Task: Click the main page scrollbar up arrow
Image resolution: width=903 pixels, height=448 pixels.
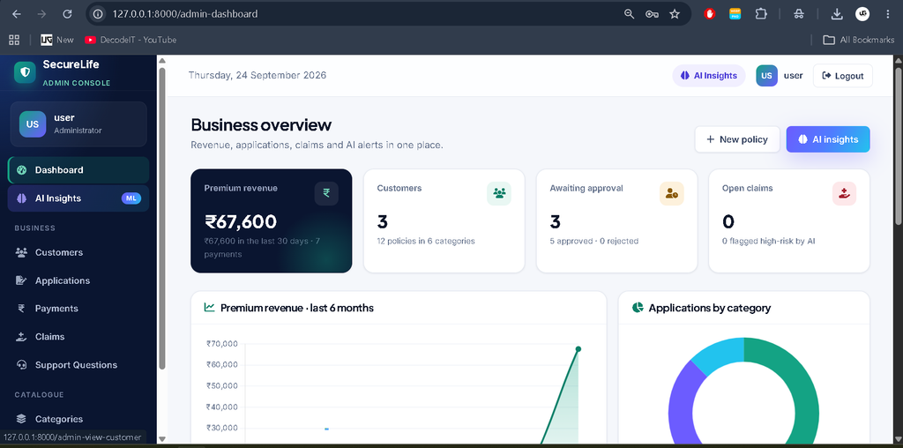Action: (899, 61)
